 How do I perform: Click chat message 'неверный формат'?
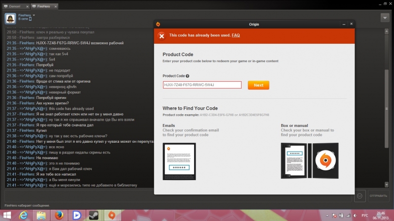(x=65, y=92)
